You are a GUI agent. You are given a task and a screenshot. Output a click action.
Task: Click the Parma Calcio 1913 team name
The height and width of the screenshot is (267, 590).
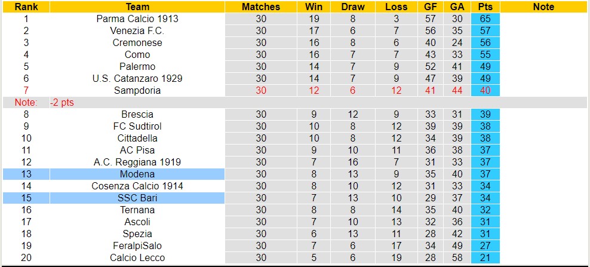pos(137,19)
